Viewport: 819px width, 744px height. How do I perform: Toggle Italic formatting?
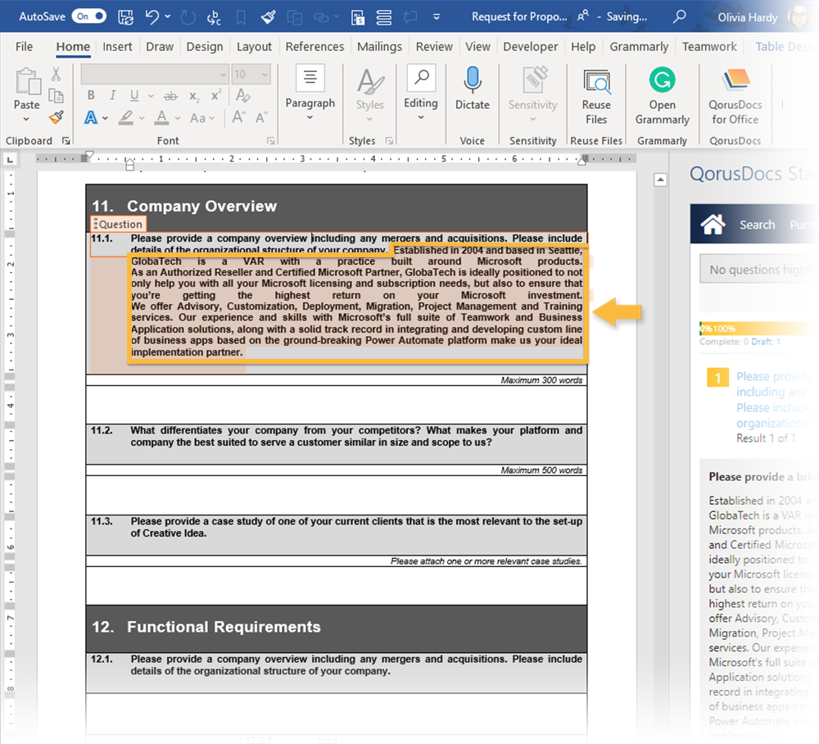[113, 95]
